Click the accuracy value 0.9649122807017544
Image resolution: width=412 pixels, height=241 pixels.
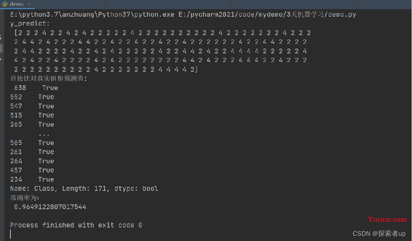pos(50,207)
